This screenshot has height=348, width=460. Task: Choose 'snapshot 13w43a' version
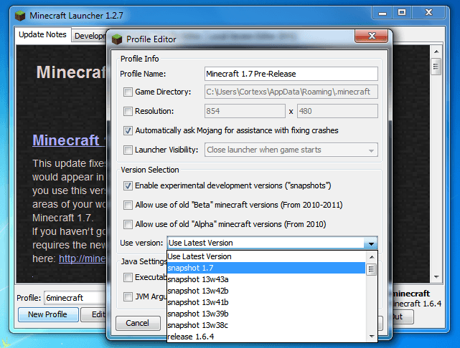(x=266, y=279)
